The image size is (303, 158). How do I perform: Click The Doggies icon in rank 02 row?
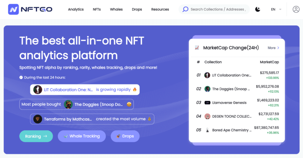point(207,89)
